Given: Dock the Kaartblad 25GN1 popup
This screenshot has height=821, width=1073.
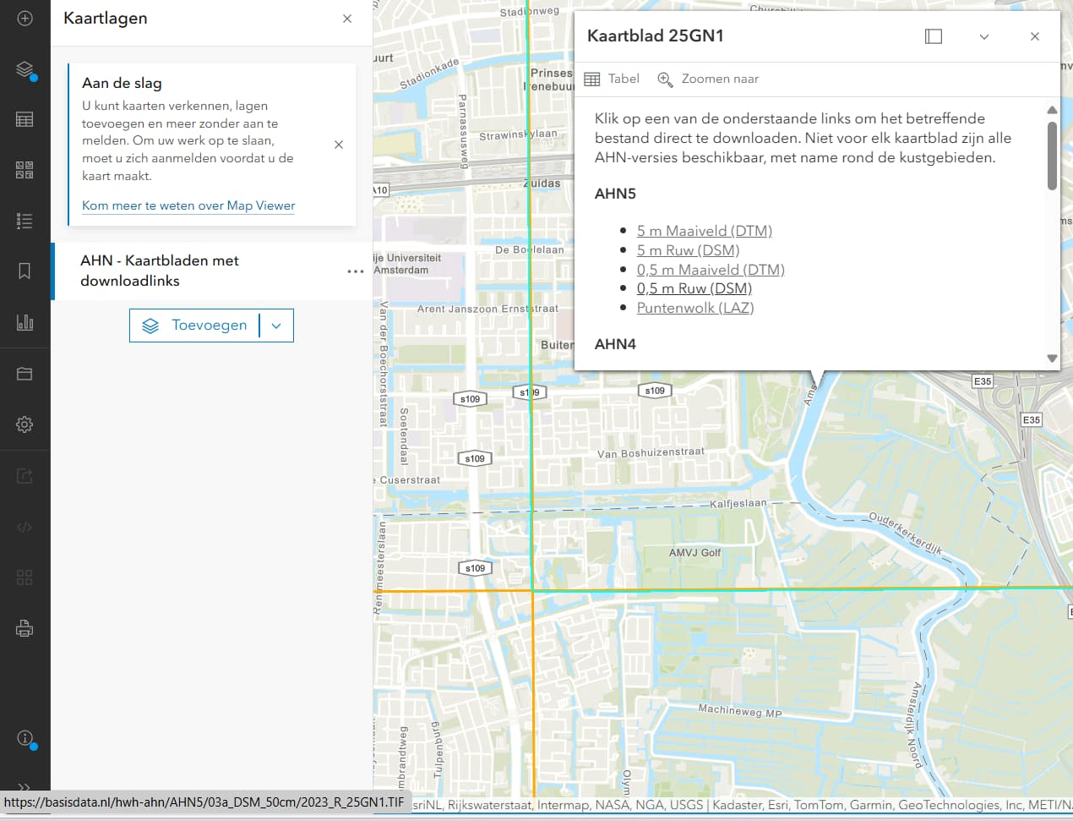Looking at the screenshot, I should (x=934, y=36).
